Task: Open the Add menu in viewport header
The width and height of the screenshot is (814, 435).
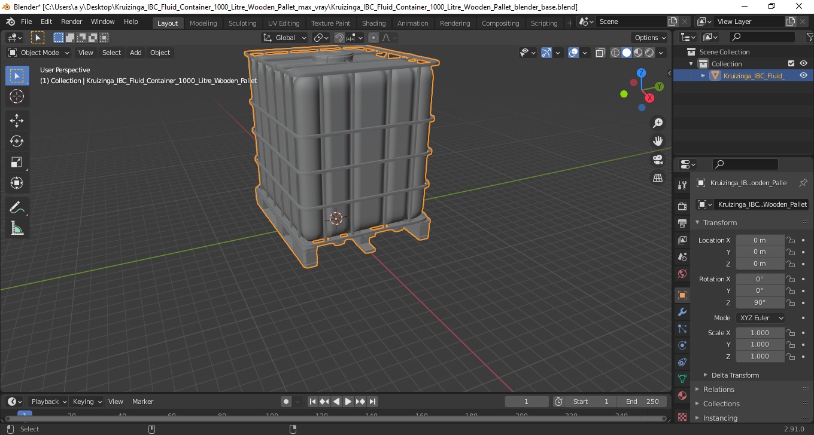Action: tap(136, 53)
